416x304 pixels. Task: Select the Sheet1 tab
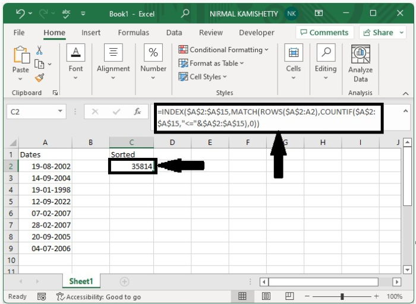coord(81,281)
